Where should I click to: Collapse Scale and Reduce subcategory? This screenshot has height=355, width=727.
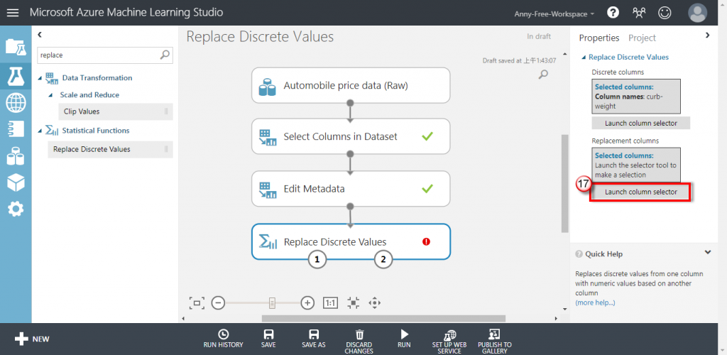click(x=51, y=95)
